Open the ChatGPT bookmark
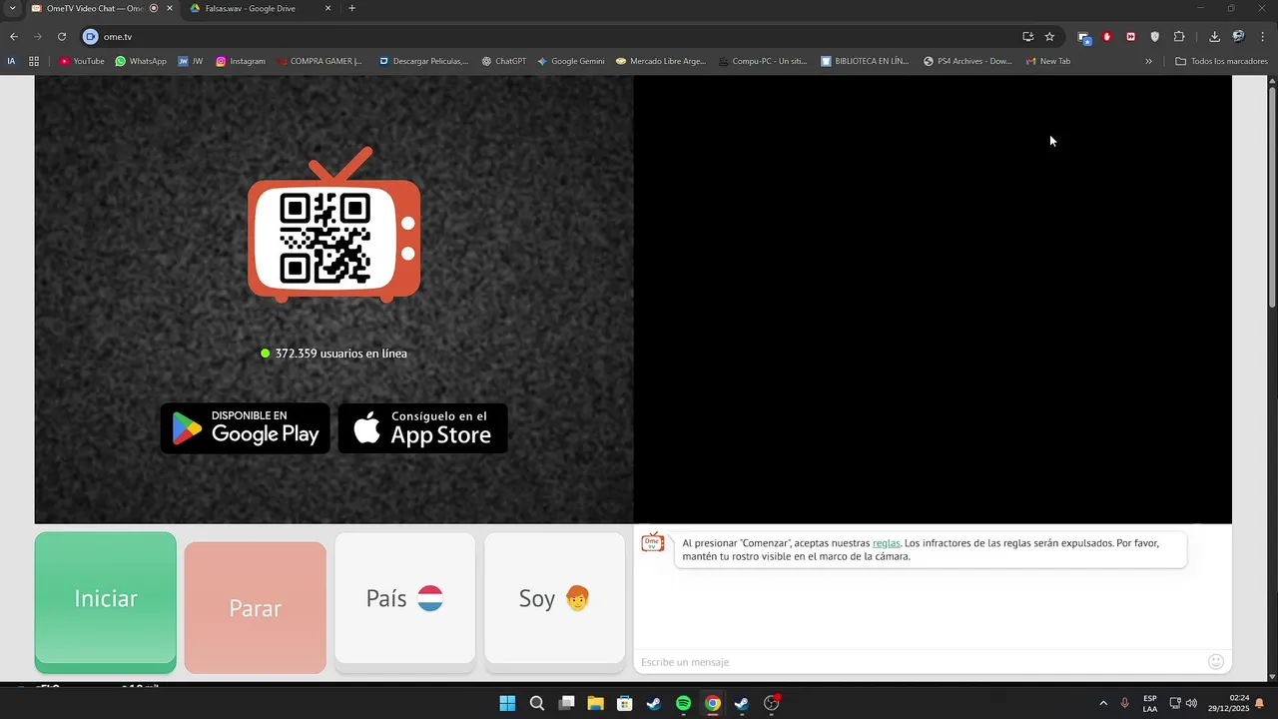The height and width of the screenshot is (719, 1278). [x=503, y=61]
